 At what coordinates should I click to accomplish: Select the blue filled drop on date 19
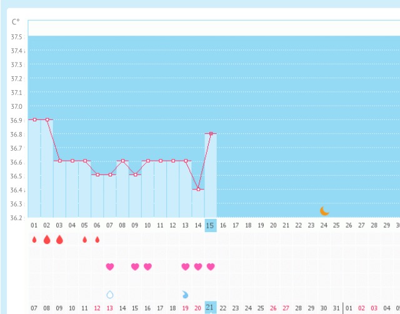185,294
